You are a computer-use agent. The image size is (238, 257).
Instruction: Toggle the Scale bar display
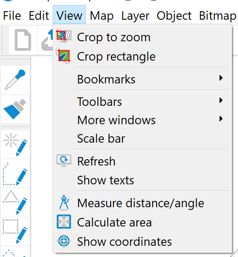click(142, 139)
